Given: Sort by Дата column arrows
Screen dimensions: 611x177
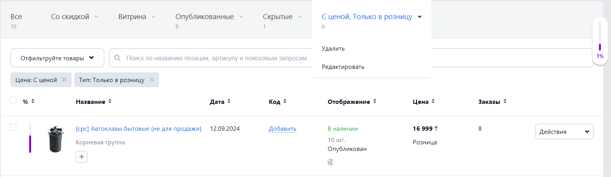Looking at the screenshot, I should [x=229, y=101].
